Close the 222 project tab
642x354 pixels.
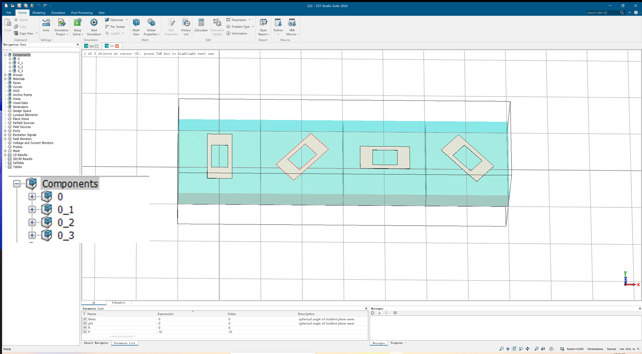point(117,46)
